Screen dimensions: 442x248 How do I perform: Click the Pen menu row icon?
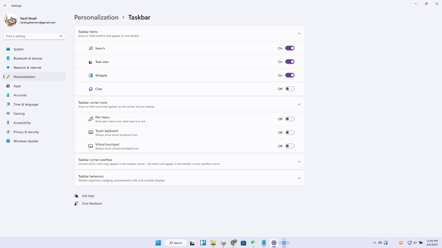point(91,119)
